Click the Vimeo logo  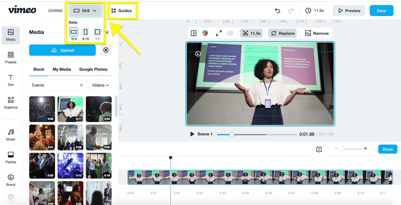pyautogui.click(x=22, y=10)
